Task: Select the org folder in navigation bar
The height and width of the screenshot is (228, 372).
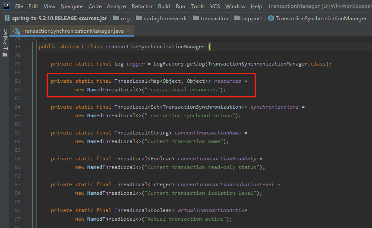Action: pos(125,19)
